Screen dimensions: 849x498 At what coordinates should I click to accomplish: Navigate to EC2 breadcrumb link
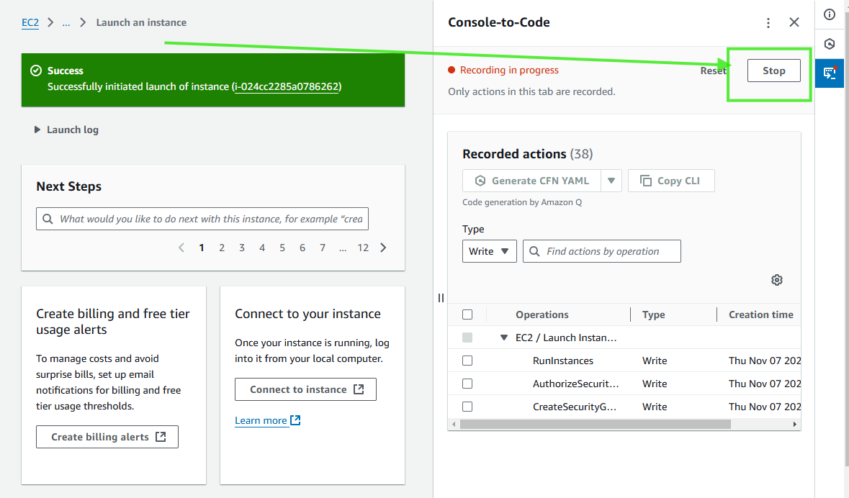tap(30, 22)
